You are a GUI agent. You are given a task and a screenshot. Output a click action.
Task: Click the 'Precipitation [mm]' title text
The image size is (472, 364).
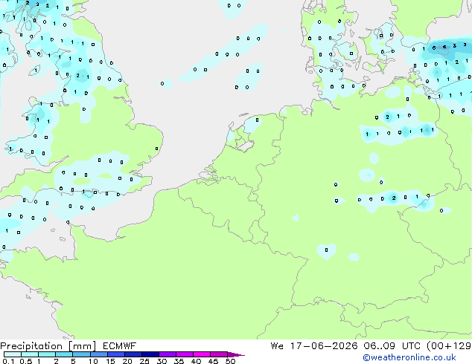(x=48, y=346)
